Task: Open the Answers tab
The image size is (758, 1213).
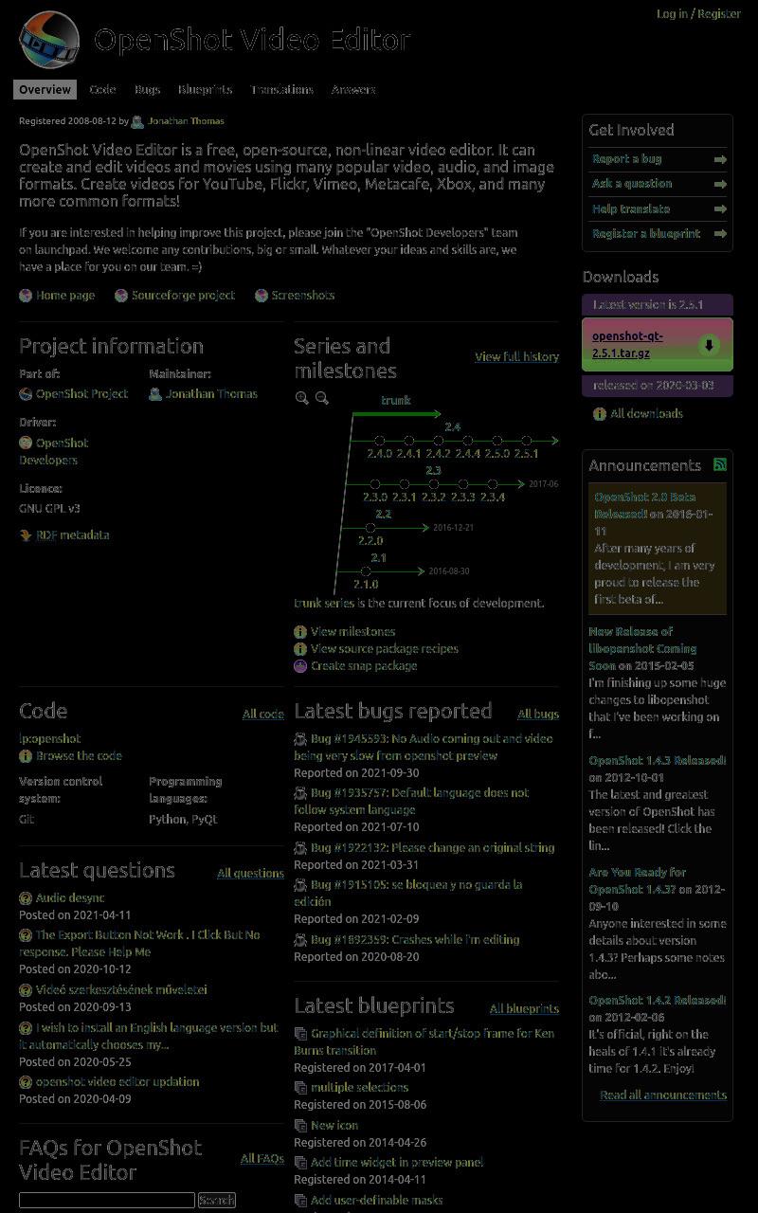Action: 353,90
